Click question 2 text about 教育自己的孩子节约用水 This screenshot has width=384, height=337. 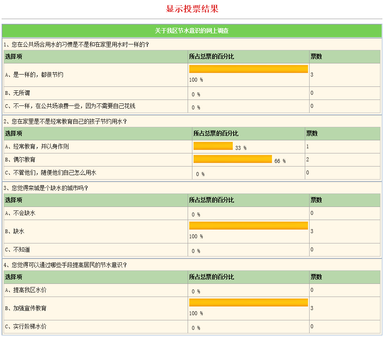tap(65, 121)
